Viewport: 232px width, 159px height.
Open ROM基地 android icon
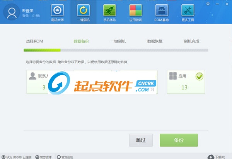(162, 10)
